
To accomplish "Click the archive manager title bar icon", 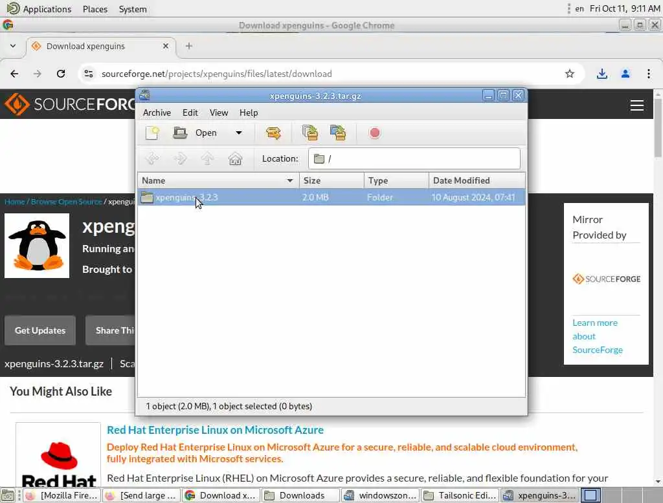I will click(x=144, y=96).
